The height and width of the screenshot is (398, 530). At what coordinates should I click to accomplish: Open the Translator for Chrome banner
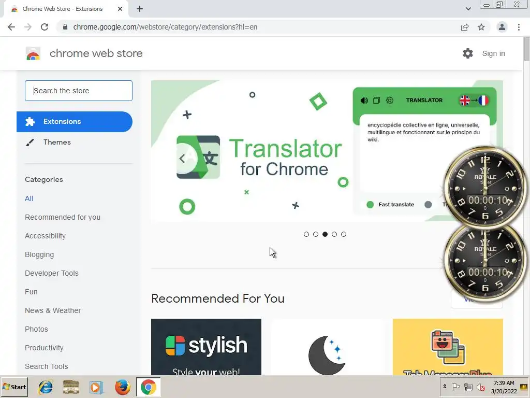pos(327,151)
